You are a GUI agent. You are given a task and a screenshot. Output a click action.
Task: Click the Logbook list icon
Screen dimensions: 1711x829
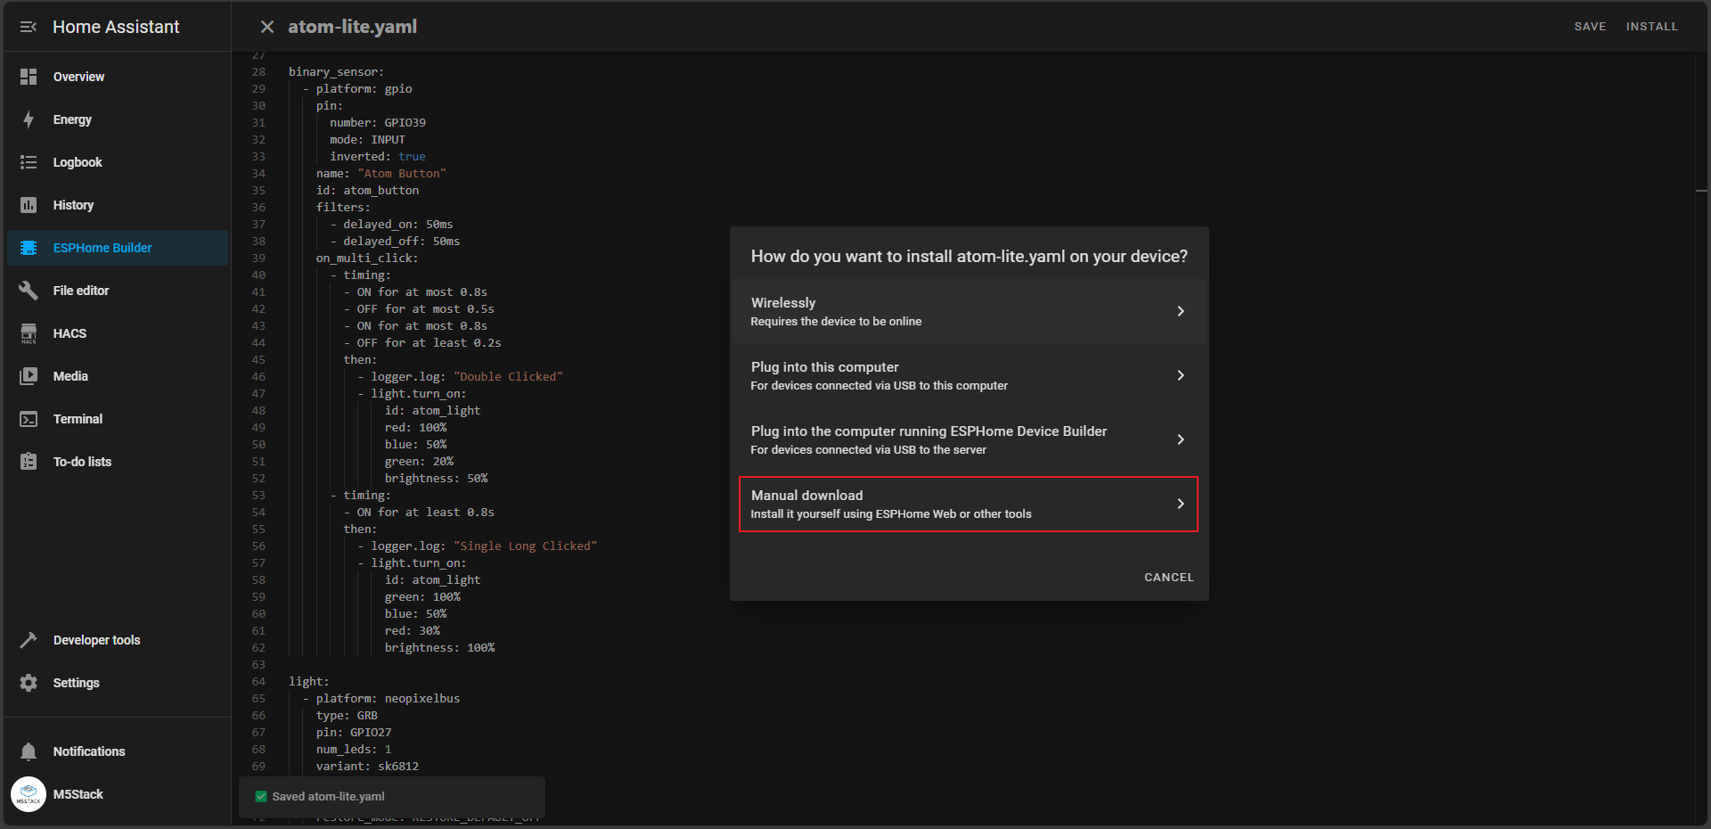pyautogui.click(x=29, y=162)
